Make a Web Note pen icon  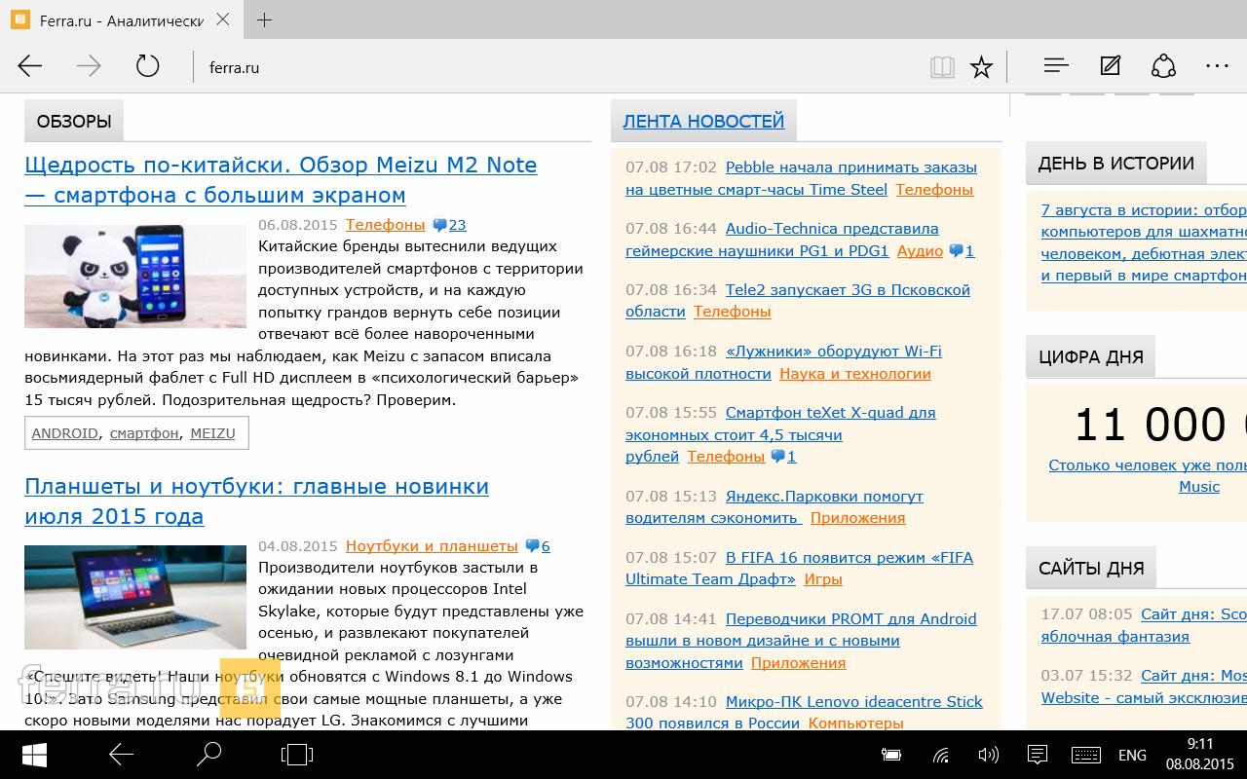(1110, 66)
